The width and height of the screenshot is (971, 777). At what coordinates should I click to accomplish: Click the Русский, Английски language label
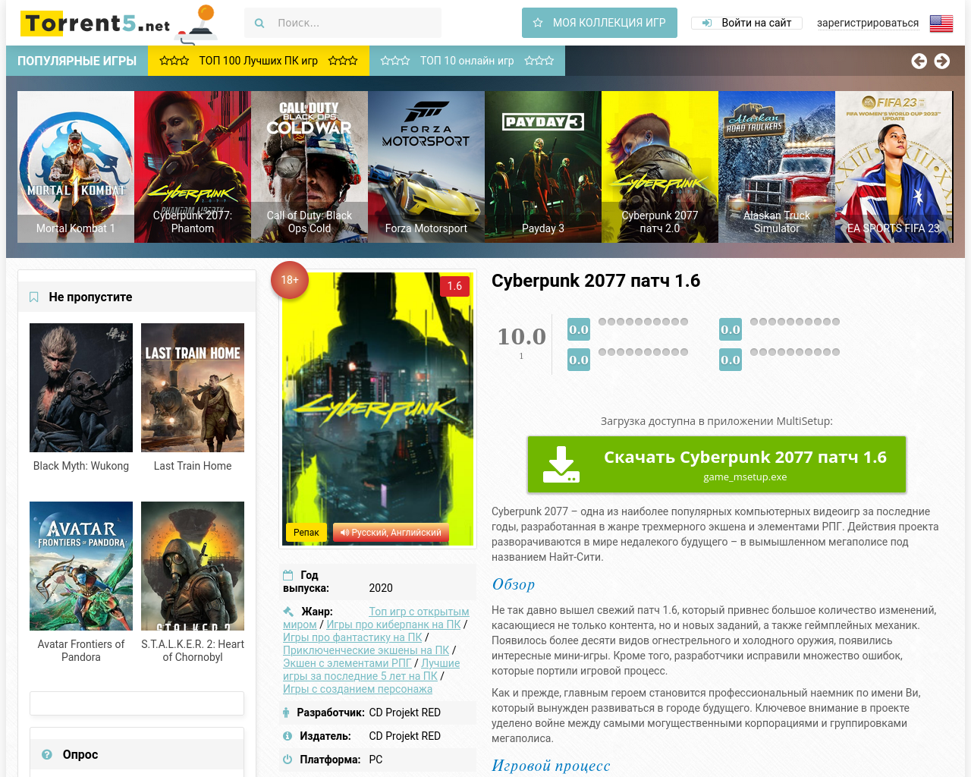coord(391,533)
